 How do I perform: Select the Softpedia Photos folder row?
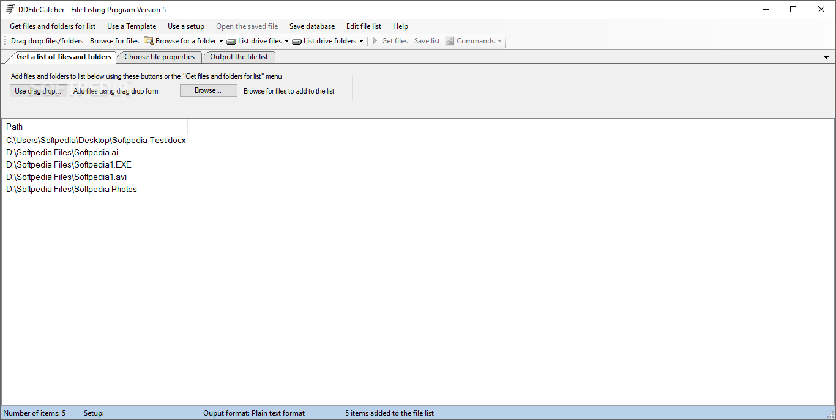pyautogui.click(x=72, y=189)
